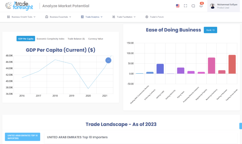Image resolution: width=242 pixels, height=144 pixels.
Task: Switch to Economic Complexity Index tab
Action: [x=50, y=39]
